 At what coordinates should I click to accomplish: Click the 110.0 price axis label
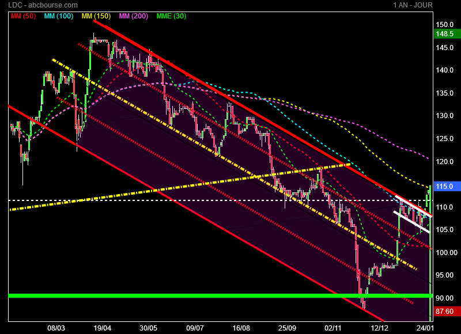point(444,207)
